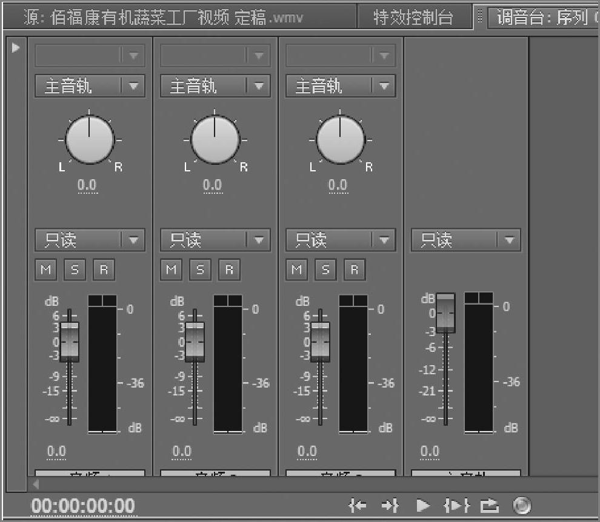Click the master track's volume value 0.0
Viewport: 600px width, 522px height.
click(430, 452)
